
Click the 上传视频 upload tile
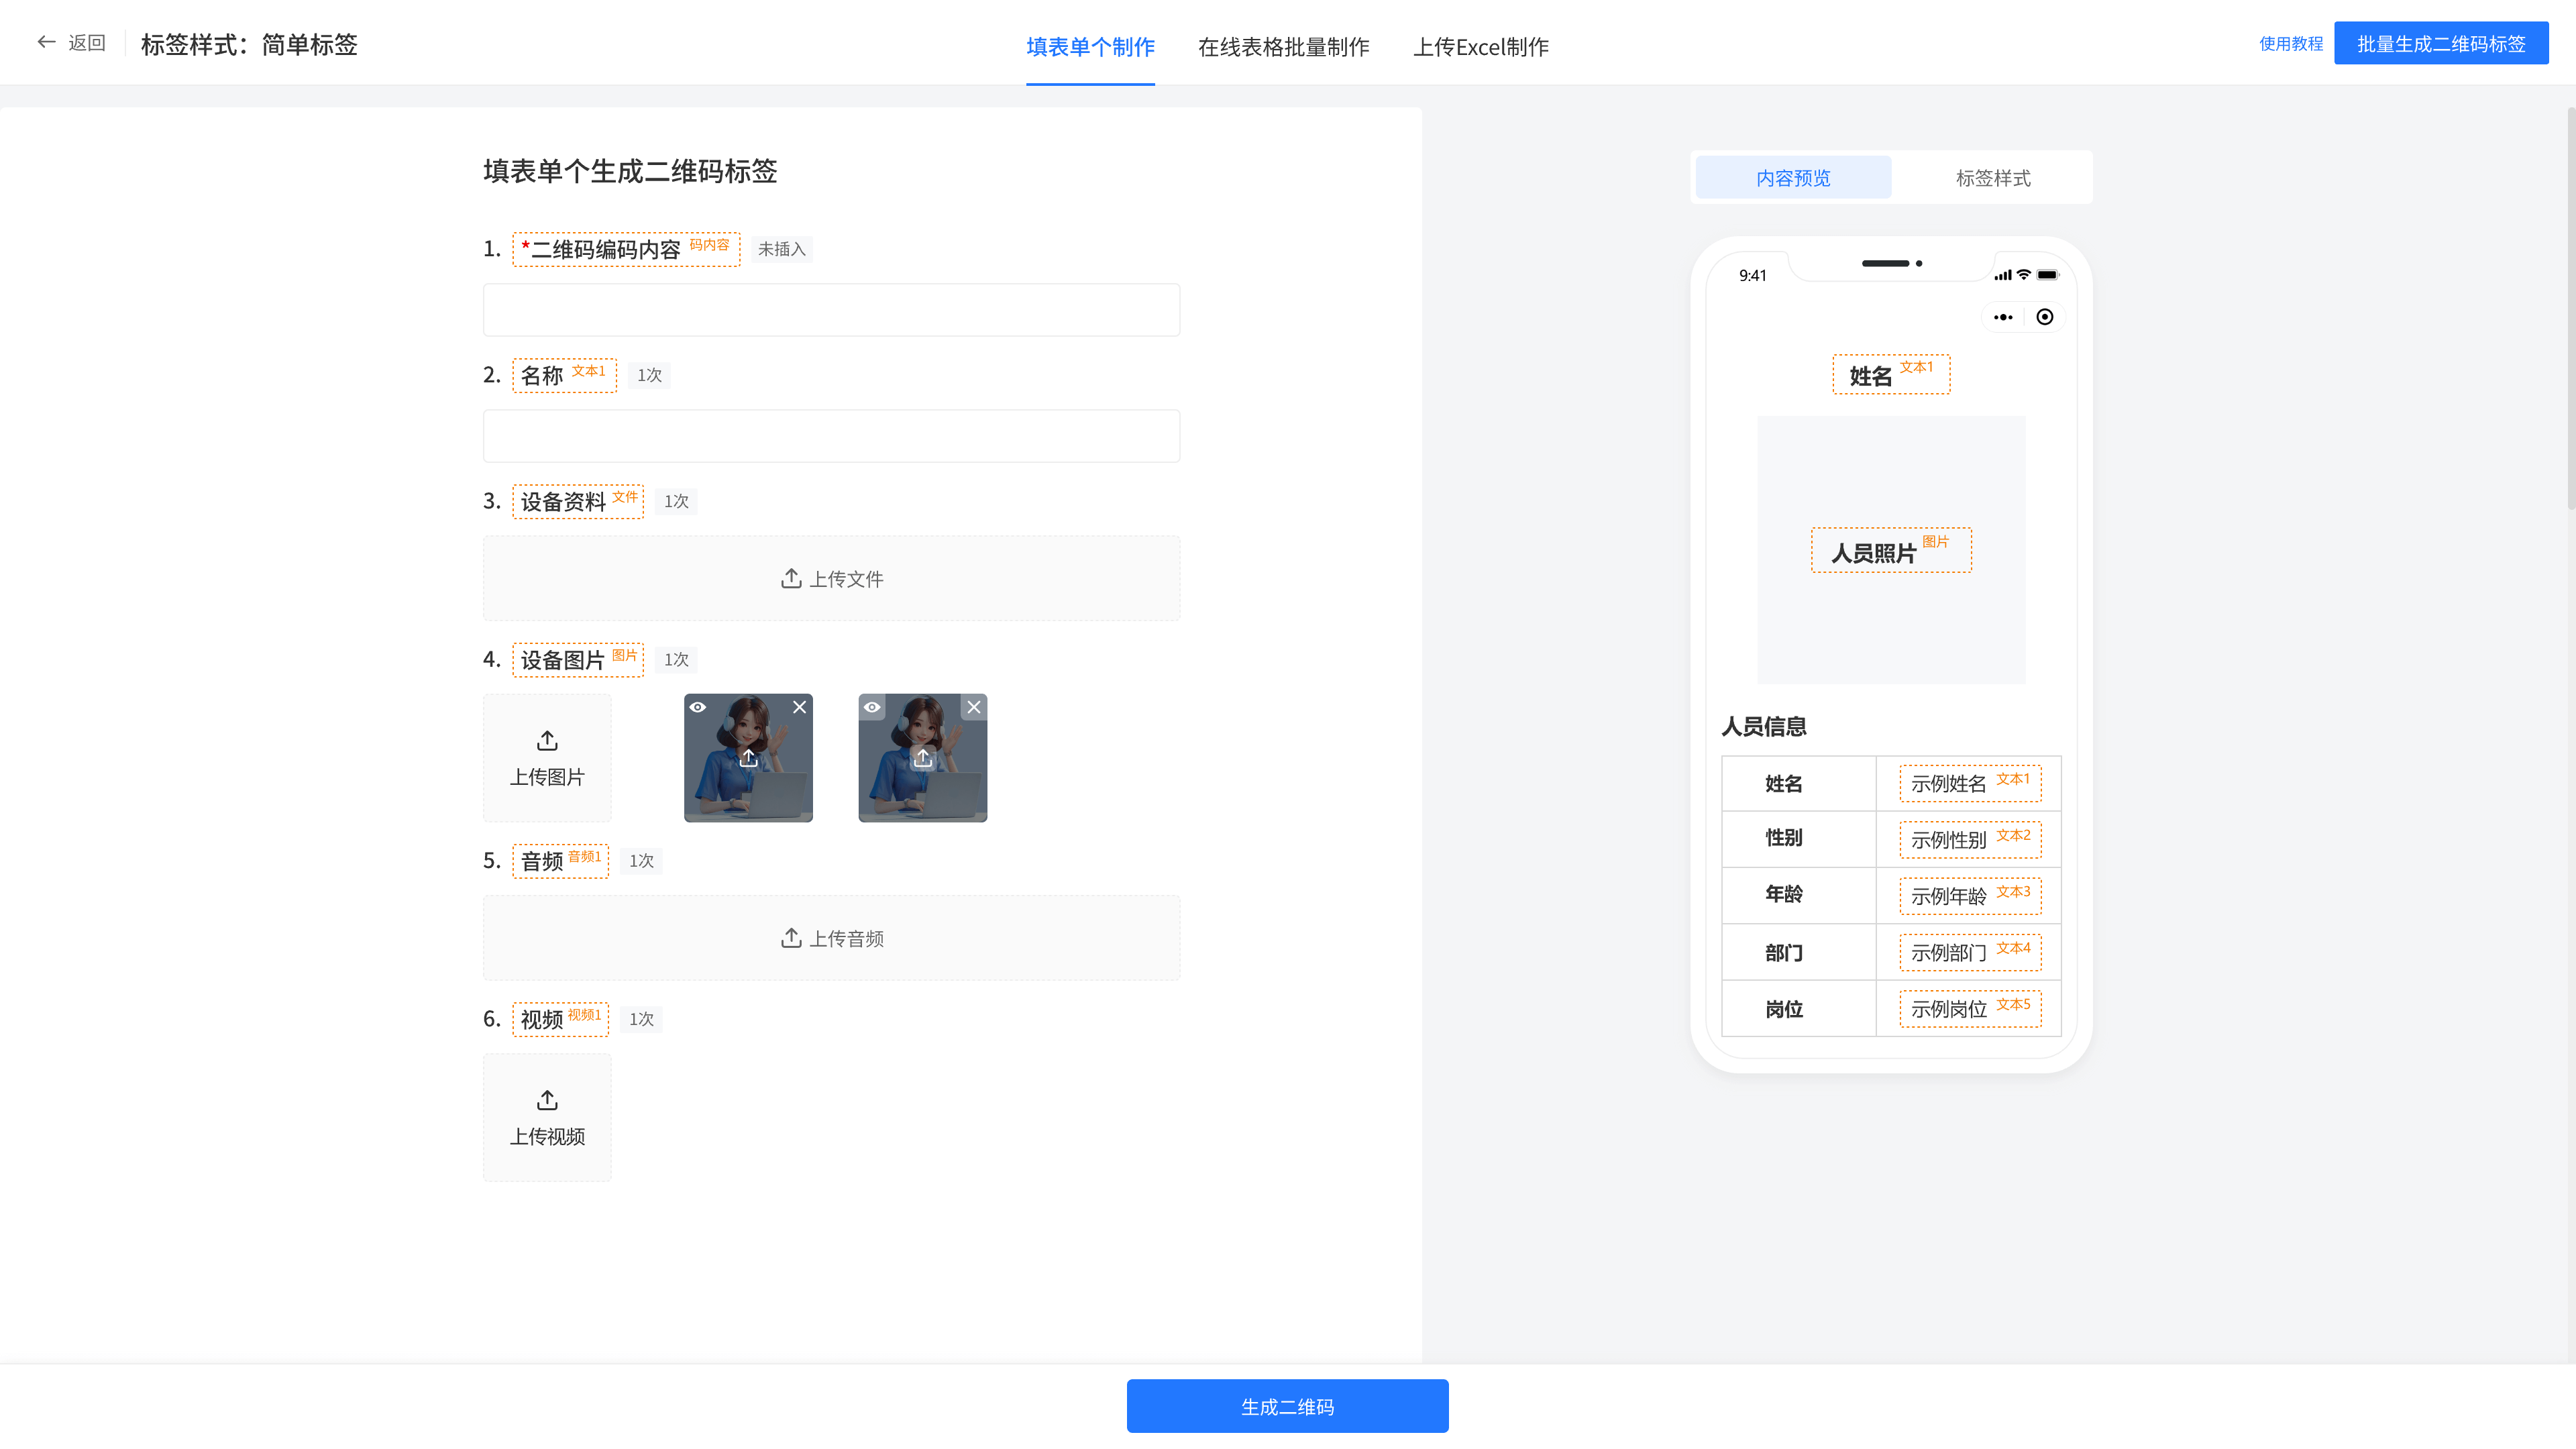click(x=547, y=1117)
